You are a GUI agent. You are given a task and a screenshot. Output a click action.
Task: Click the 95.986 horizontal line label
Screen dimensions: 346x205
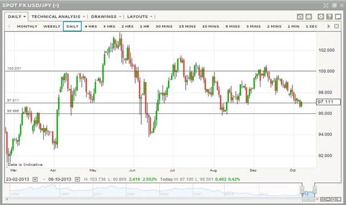tap(13, 111)
